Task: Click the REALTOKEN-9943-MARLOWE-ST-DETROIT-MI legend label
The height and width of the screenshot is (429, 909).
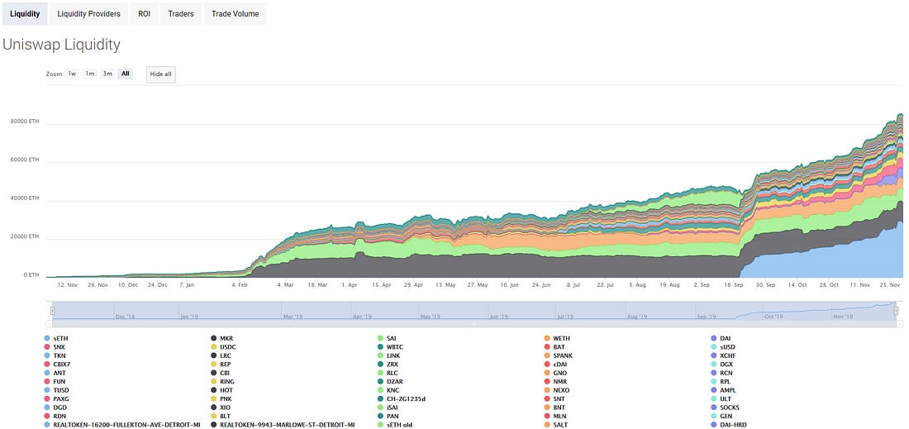Action: coord(288,425)
